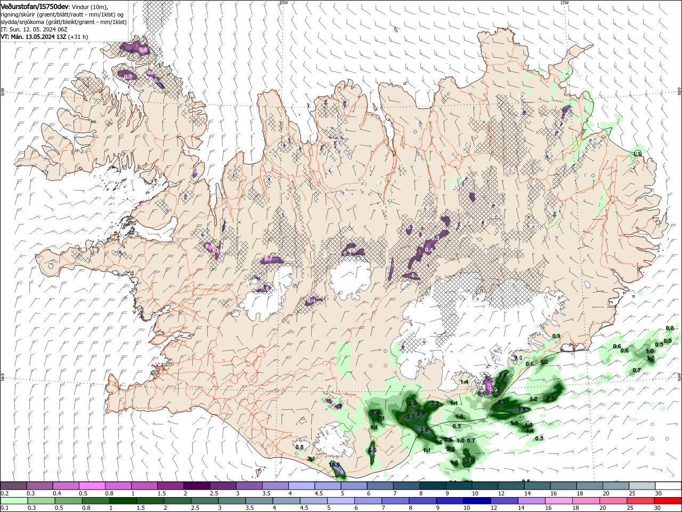Click the 20W longitude label
Viewport: 682px width, 512px height.
tap(283, 3)
